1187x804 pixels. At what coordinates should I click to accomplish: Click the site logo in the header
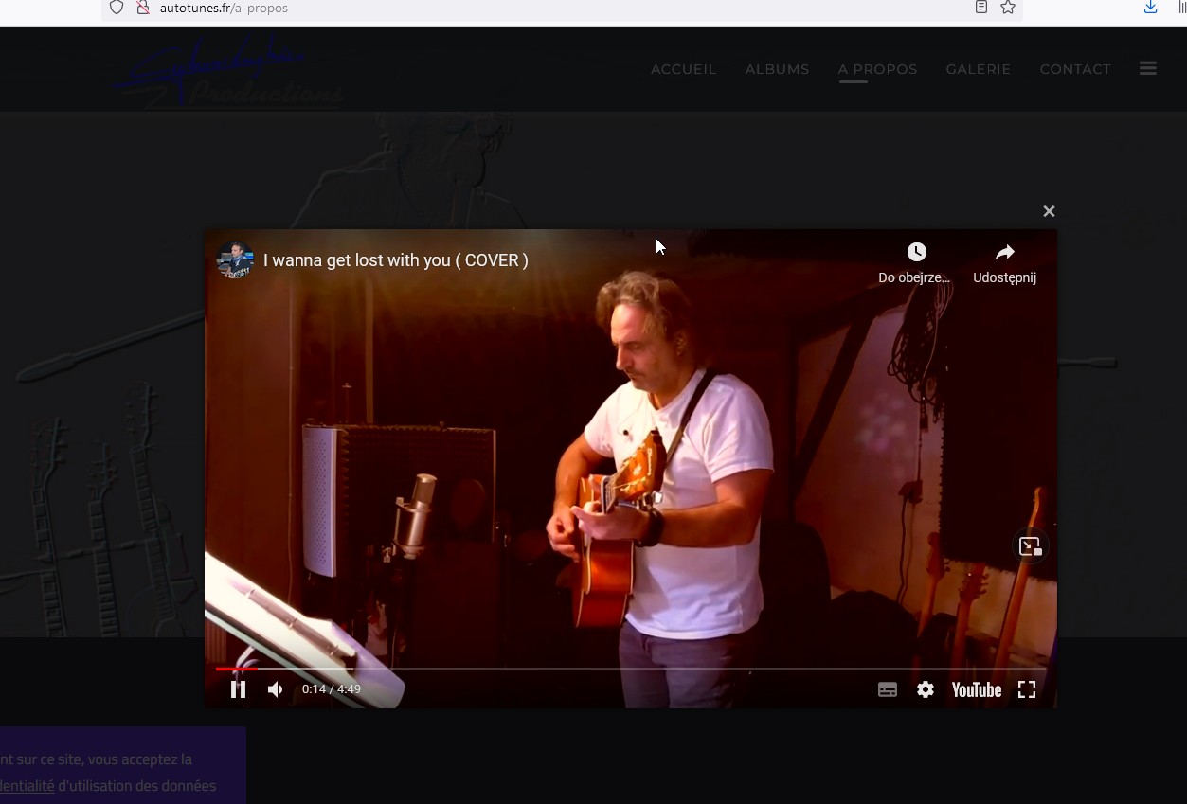227,71
